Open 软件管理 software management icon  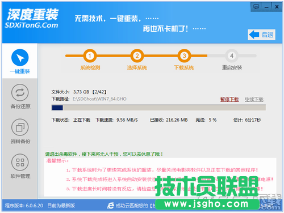20,162
